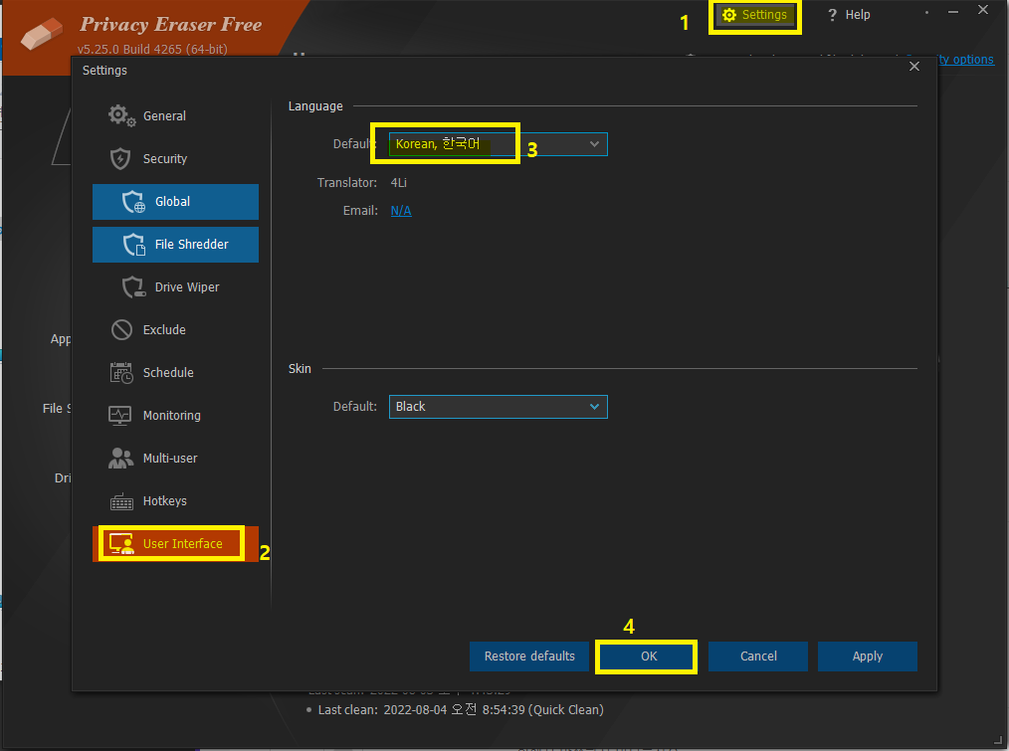The image size is (1009, 751).
Task: Click the version v5.25.0 Build text
Action: point(152,49)
